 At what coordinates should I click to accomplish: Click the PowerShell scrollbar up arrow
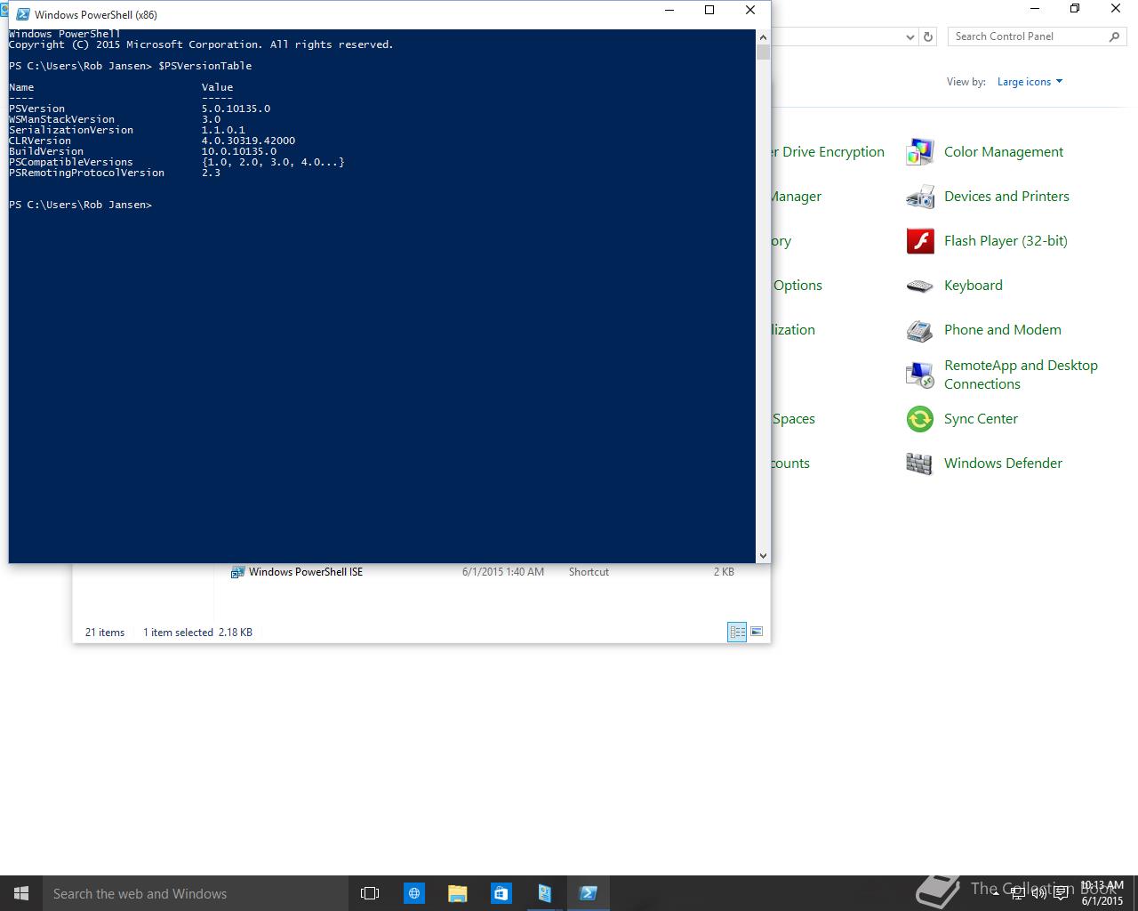763,36
